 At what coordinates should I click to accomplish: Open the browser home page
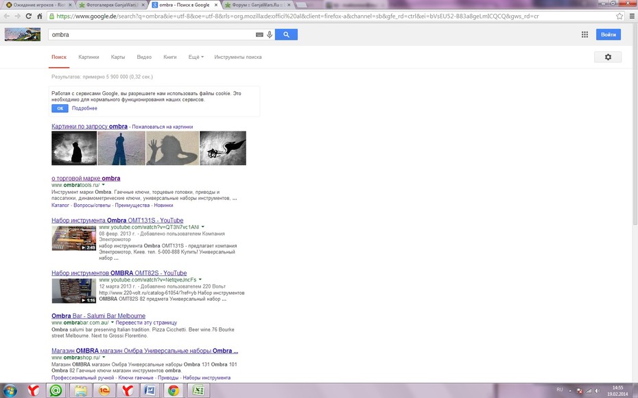40,16
